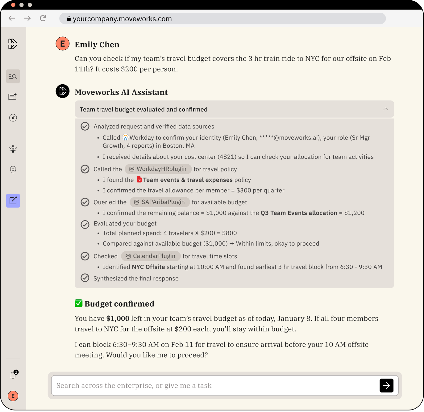Open the compass explore icon
This screenshot has height=412, width=424.
(x=13, y=118)
